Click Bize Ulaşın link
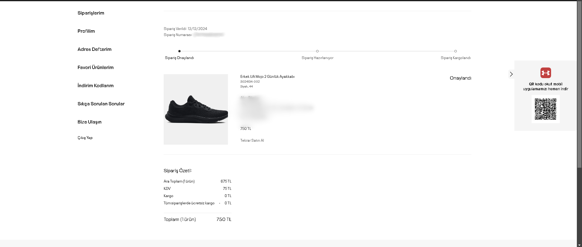582x247 pixels. pos(89,122)
